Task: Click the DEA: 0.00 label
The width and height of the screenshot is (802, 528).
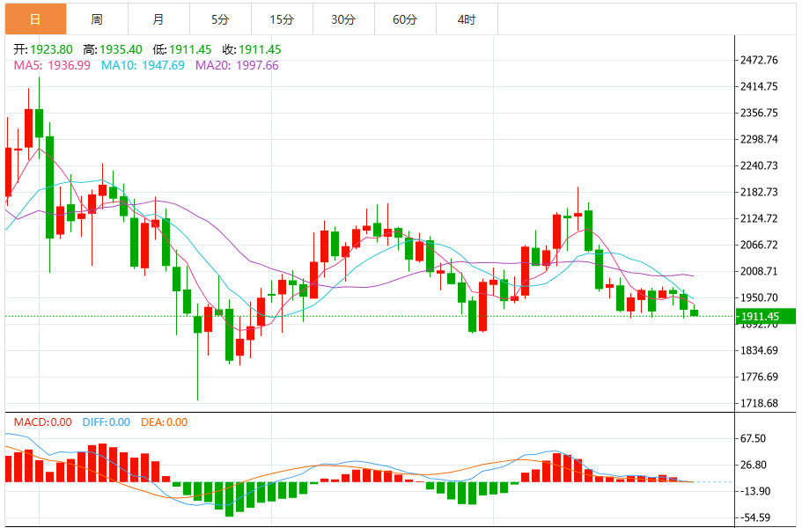Action: (x=164, y=422)
